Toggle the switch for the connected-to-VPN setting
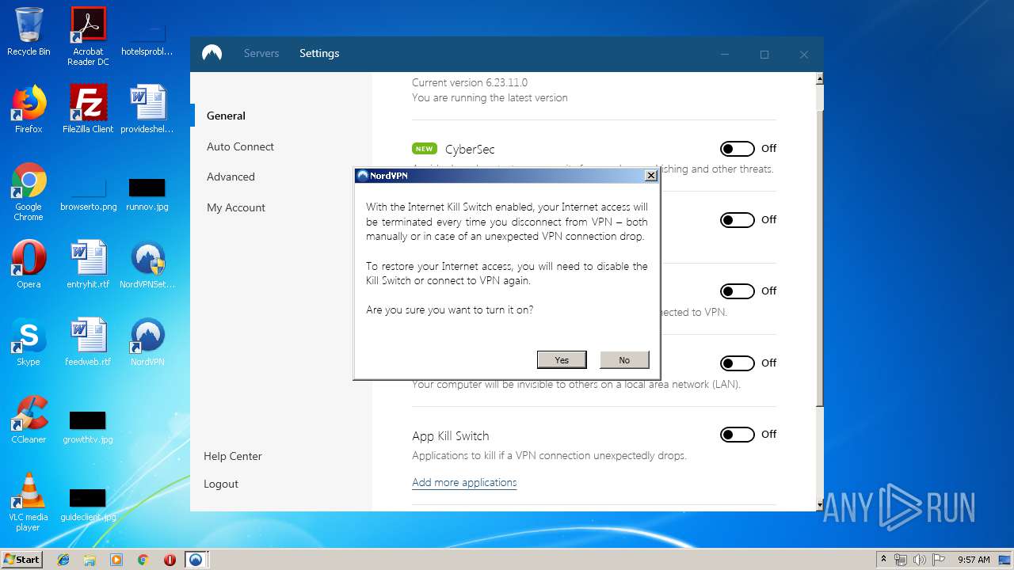Screen dimensions: 1014x570 [x=737, y=291]
